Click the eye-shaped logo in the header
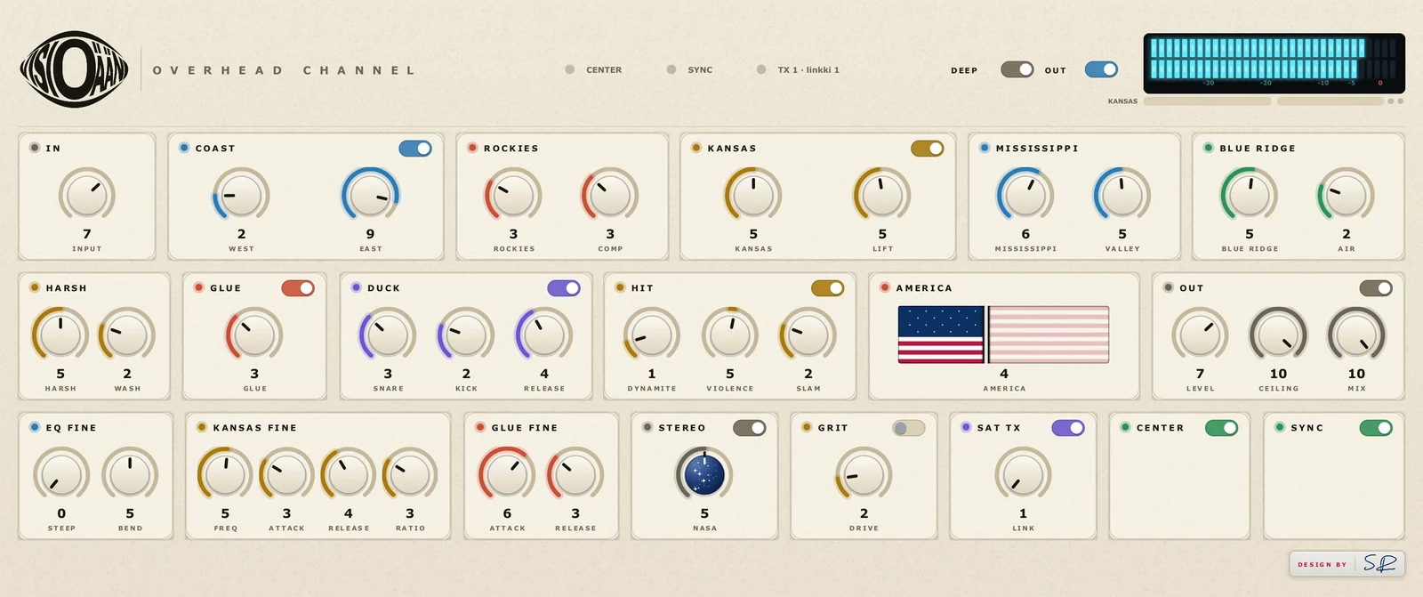 point(75,69)
